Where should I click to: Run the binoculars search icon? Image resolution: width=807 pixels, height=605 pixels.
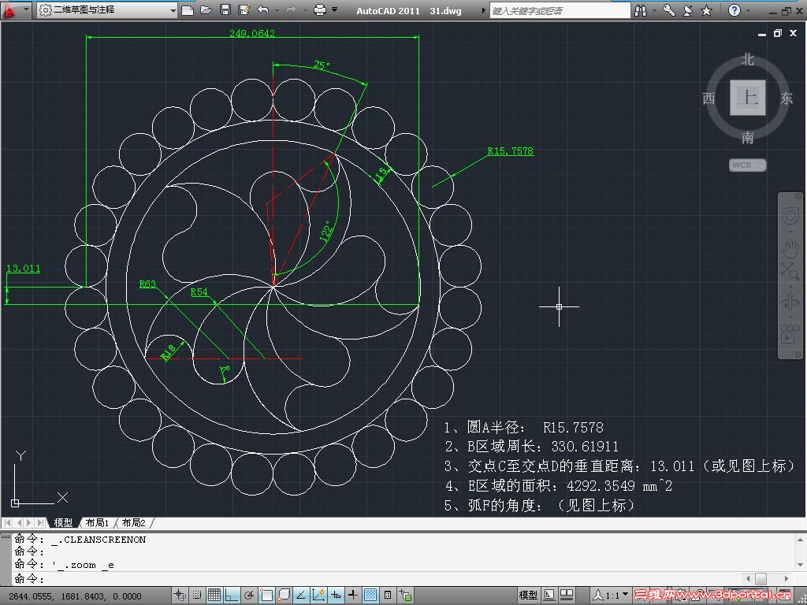(x=641, y=10)
